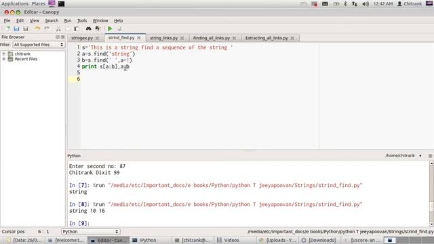Screen dimensions: 434x244
Task: Open the Edit menu
Action: [x=20, y=20]
